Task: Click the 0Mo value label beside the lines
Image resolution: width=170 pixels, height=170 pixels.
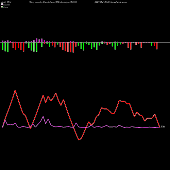Action: (163, 126)
